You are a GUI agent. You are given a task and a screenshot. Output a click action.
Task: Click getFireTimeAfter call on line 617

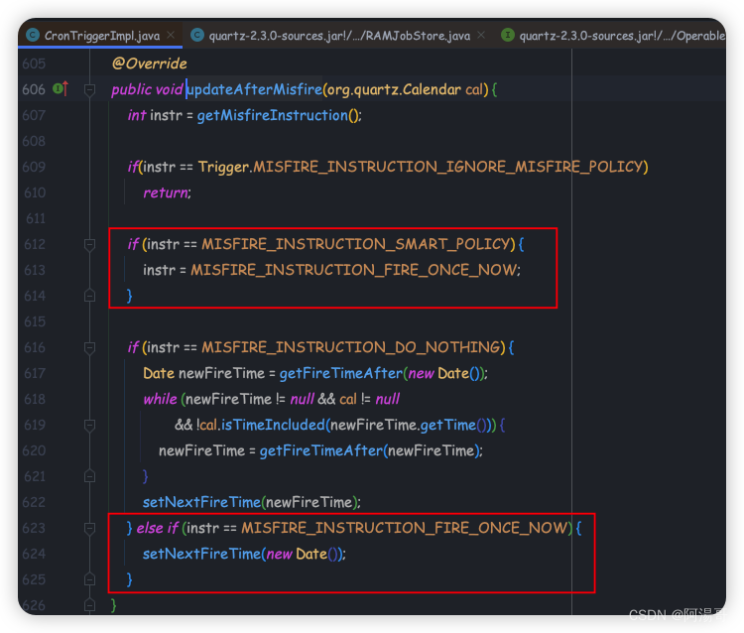(x=340, y=373)
